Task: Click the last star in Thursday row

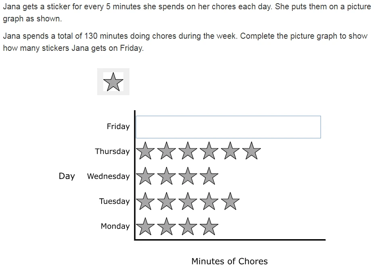Action: [252, 150]
